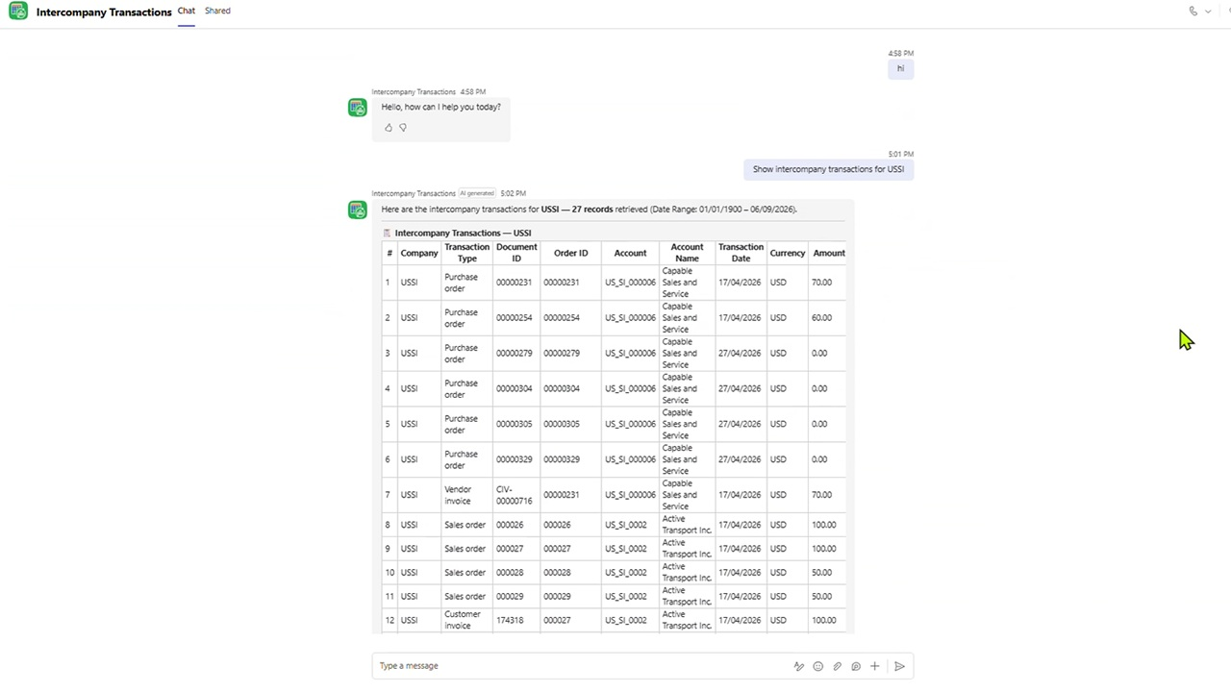The width and height of the screenshot is (1231, 692).
Task: Open more actions plus icon in compose box
Action: pos(875,666)
